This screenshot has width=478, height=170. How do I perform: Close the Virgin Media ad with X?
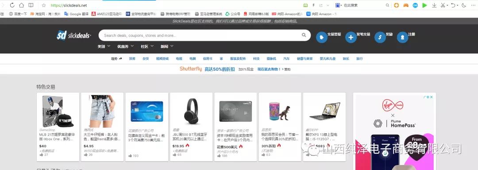click(x=431, y=97)
